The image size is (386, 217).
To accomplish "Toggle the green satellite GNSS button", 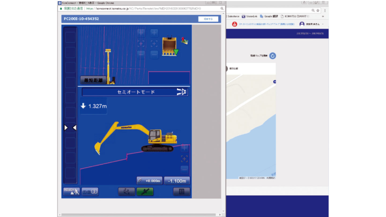I will (x=145, y=192).
